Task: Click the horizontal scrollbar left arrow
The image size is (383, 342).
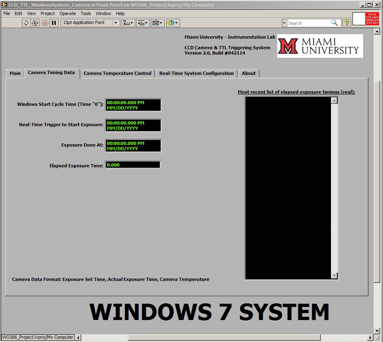Action: coord(78,338)
